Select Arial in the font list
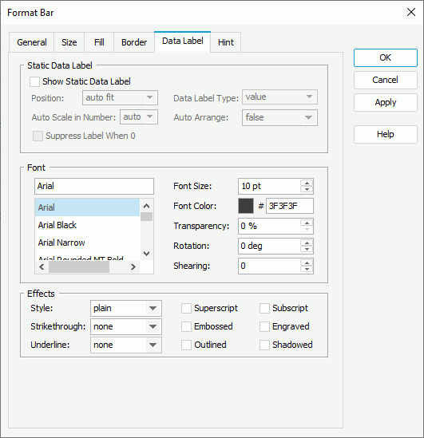 (x=87, y=207)
